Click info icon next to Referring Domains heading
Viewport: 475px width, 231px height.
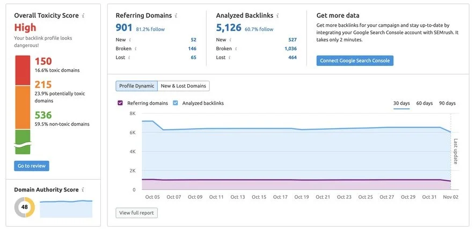coord(176,16)
